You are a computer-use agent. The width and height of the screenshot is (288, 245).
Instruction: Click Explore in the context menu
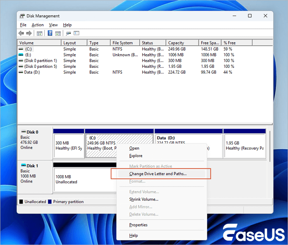click(x=136, y=156)
